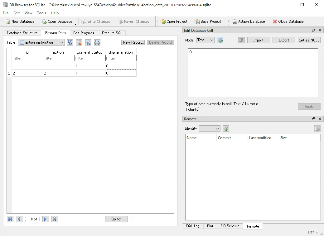Toggle auto-switch mode icon beside Mode dropdown
The width and height of the screenshot is (324, 236).
pyautogui.click(x=220, y=40)
